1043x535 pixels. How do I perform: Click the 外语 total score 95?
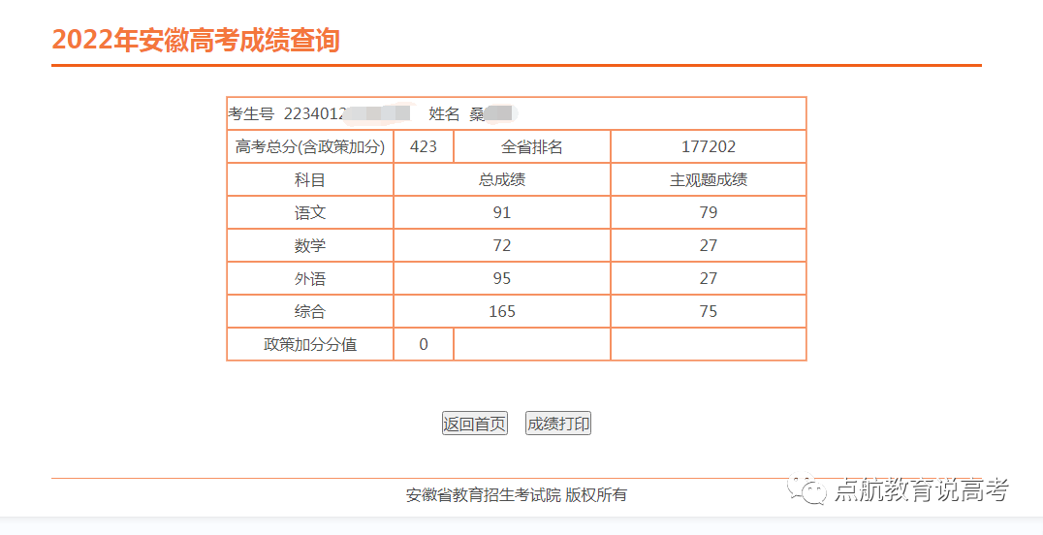[502, 278]
